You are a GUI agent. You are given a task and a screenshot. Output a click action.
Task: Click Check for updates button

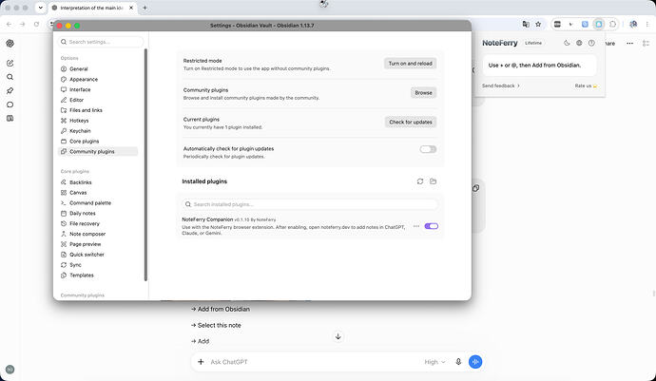pyautogui.click(x=411, y=123)
